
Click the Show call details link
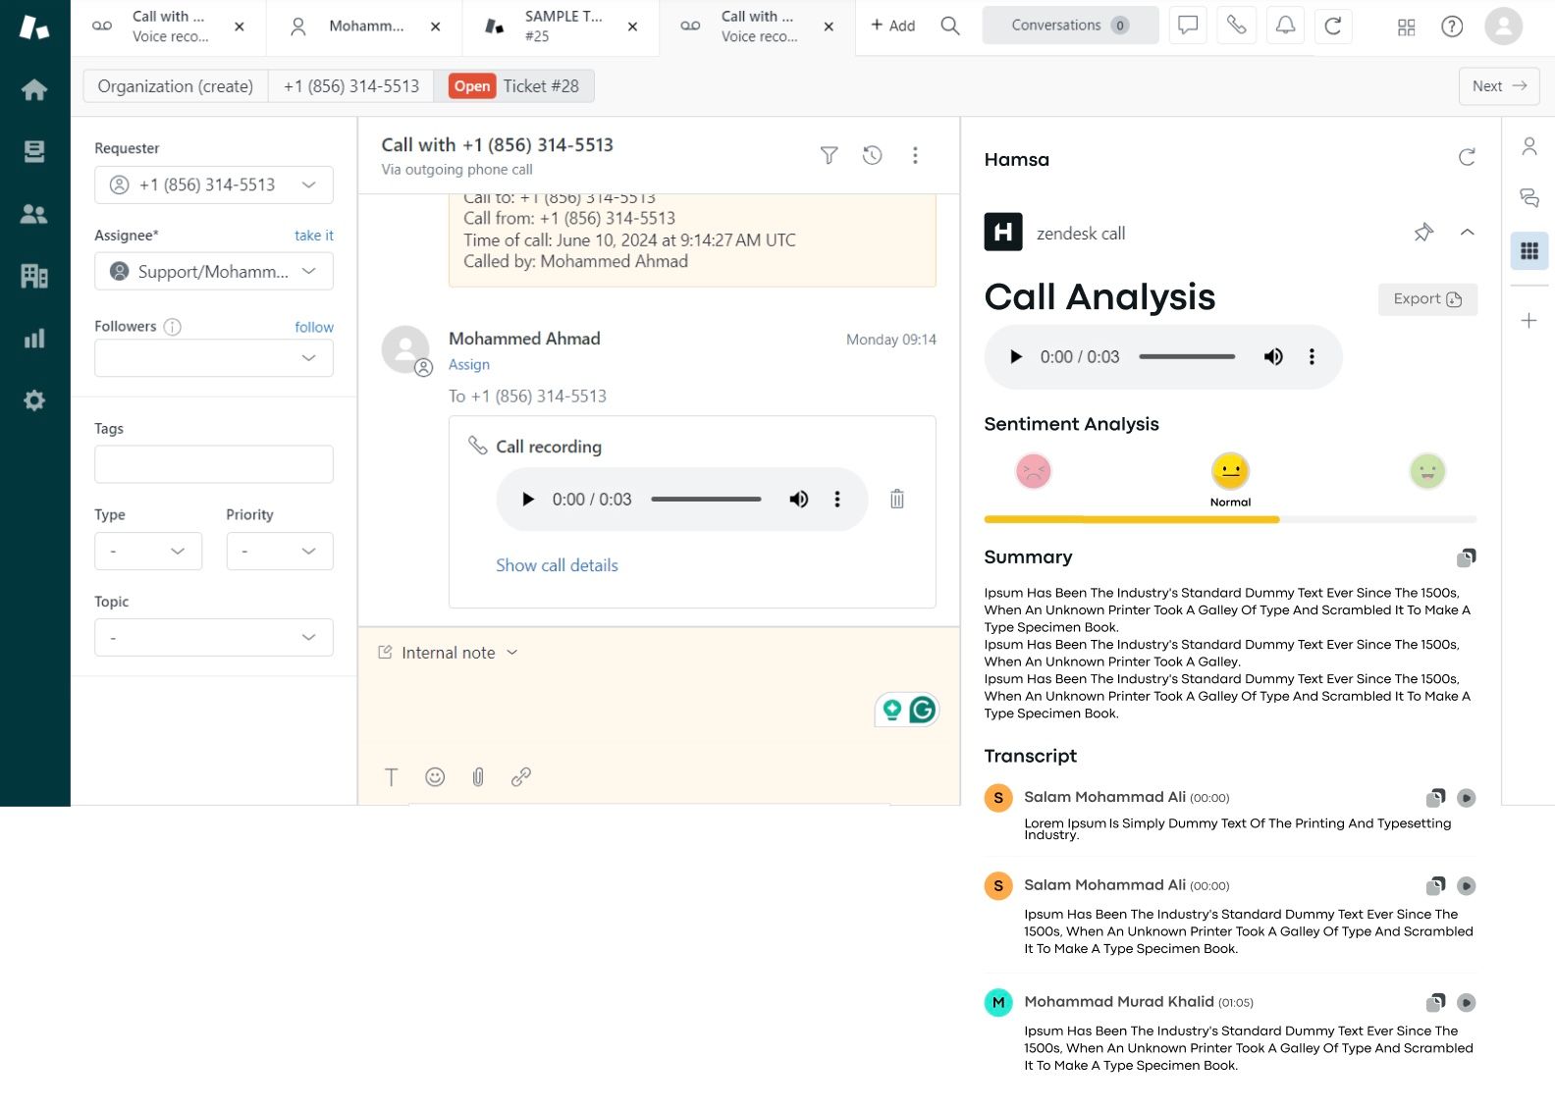coord(557,565)
